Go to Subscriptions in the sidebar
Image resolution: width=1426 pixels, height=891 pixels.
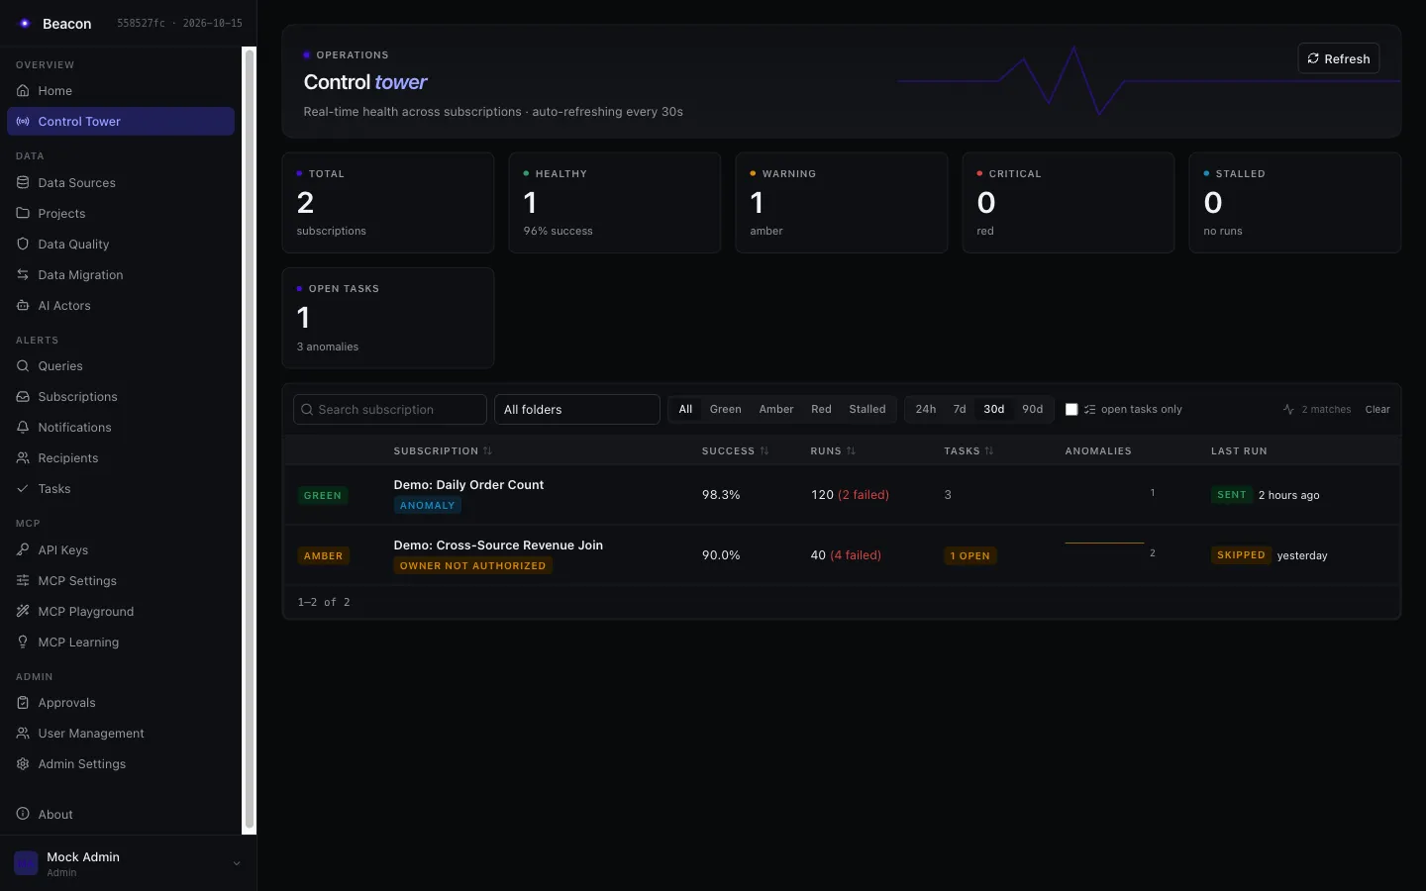pos(121,397)
